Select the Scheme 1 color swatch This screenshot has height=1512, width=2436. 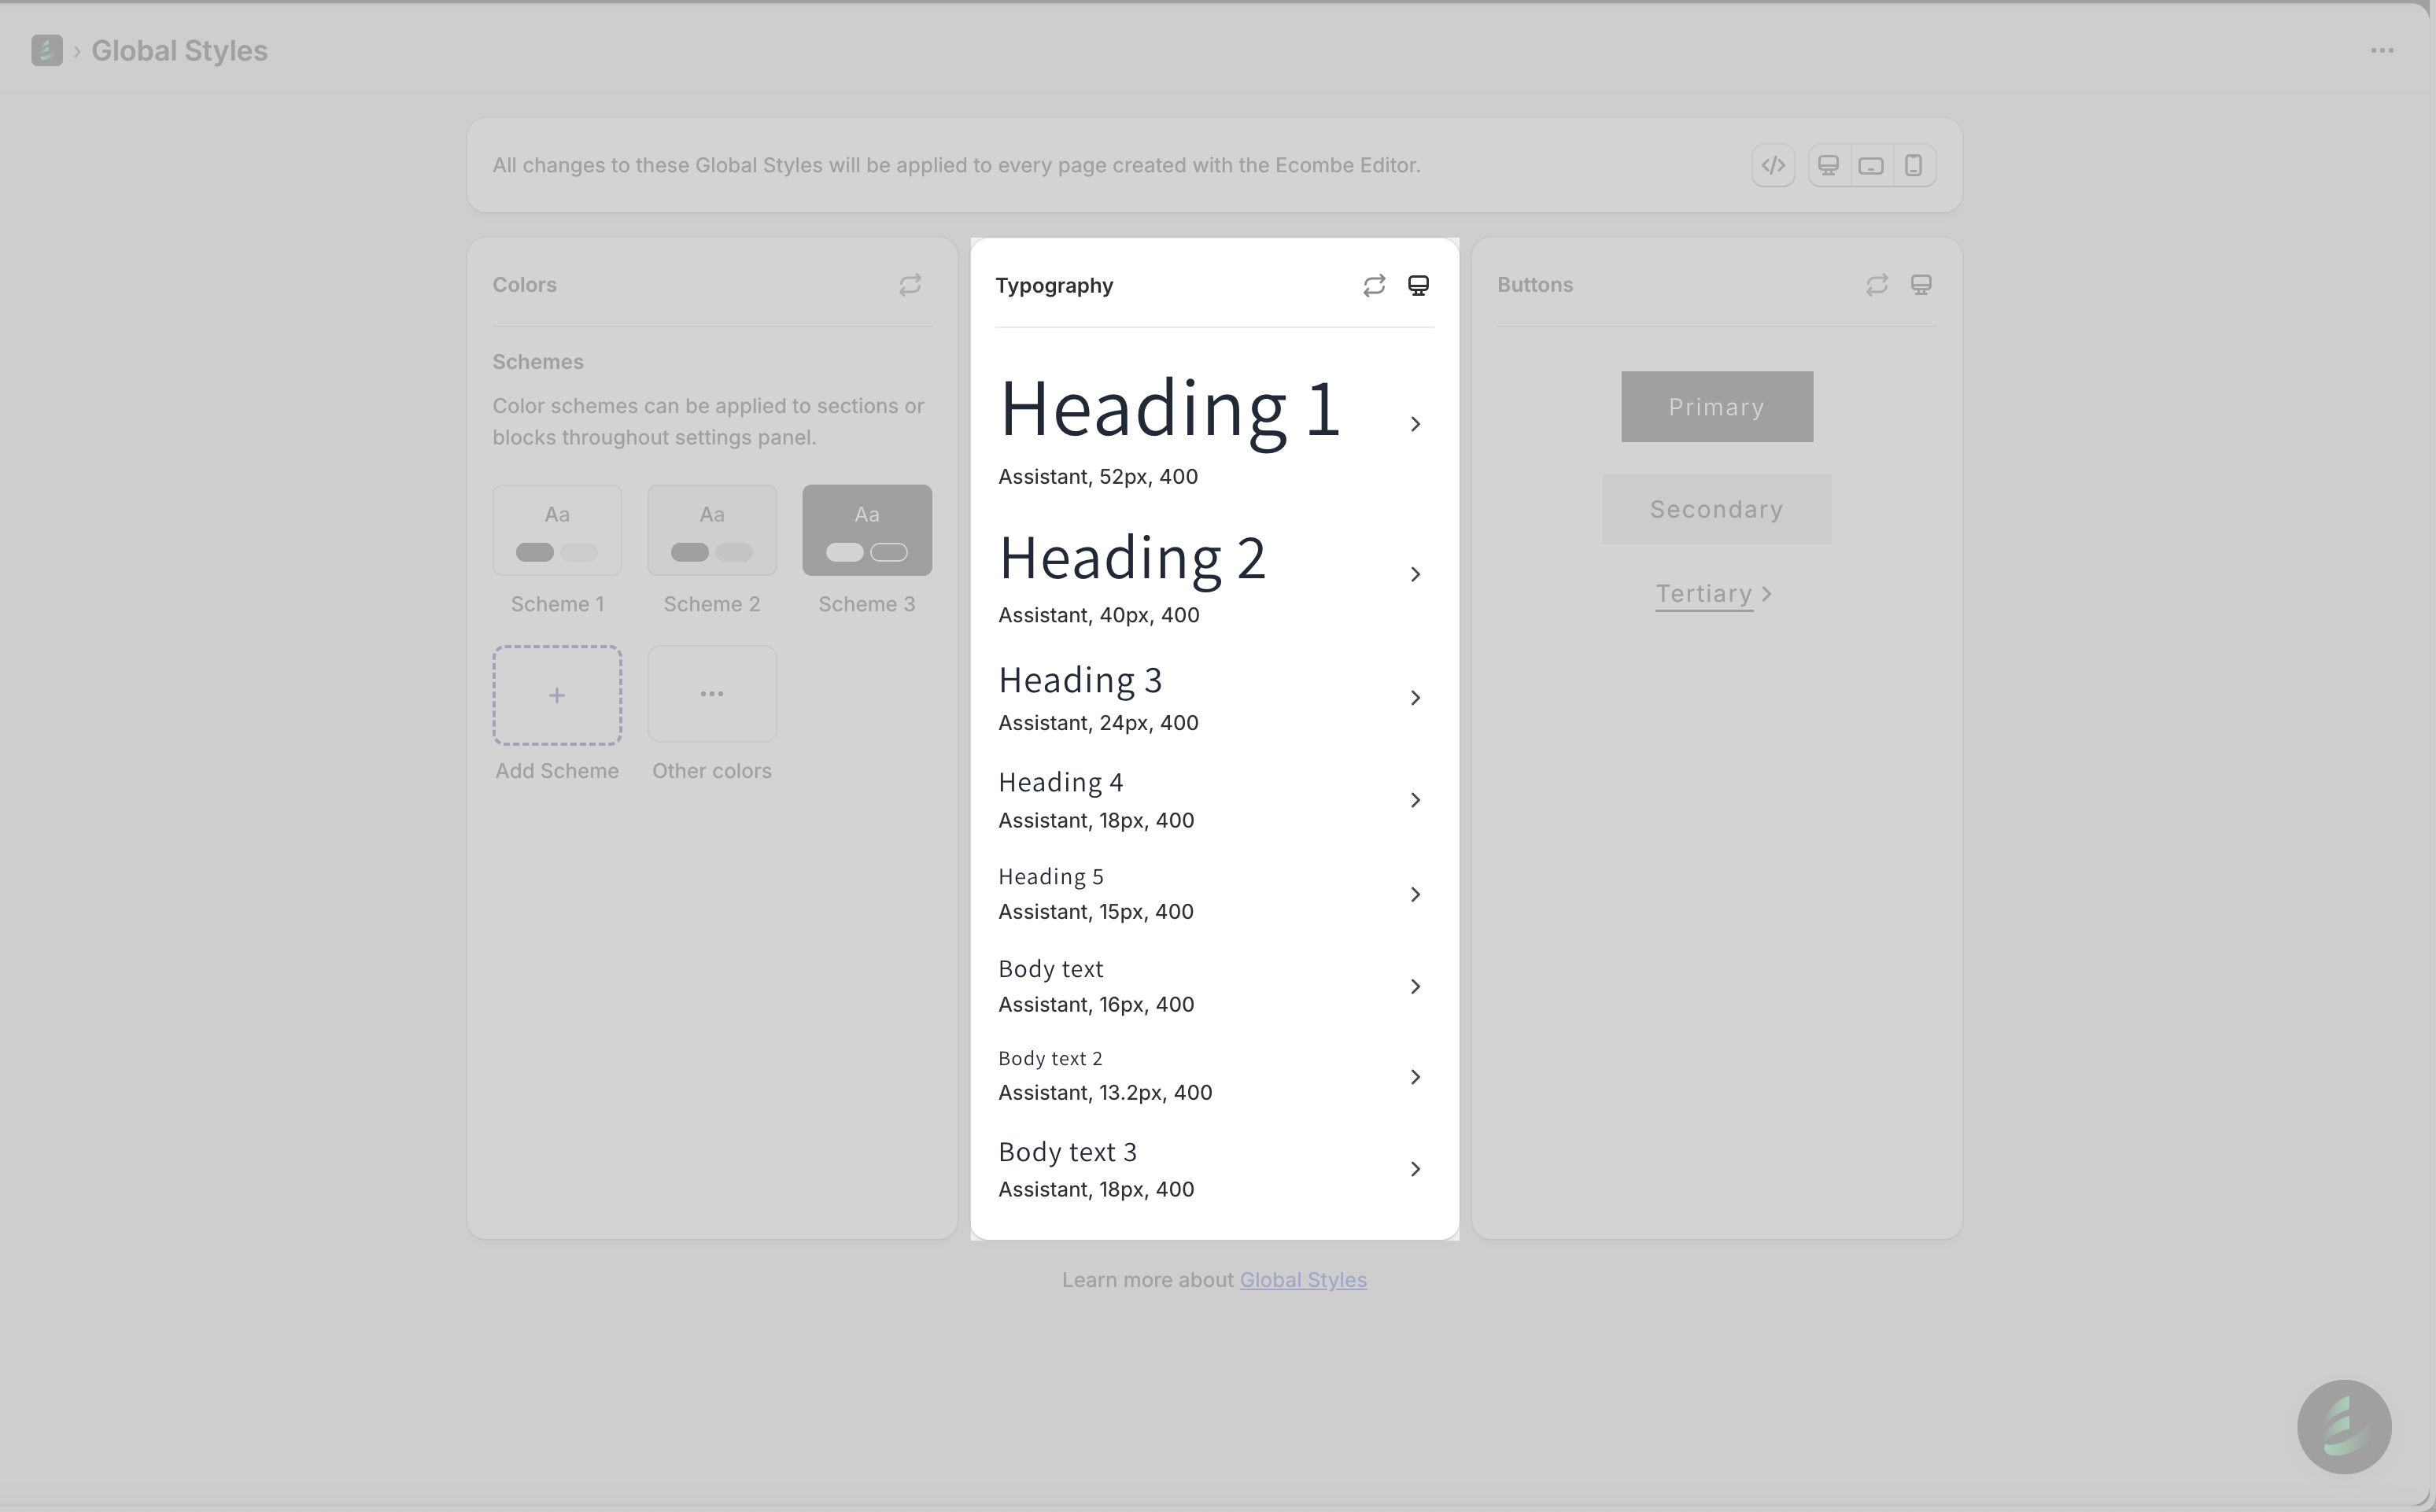pos(557,530)
